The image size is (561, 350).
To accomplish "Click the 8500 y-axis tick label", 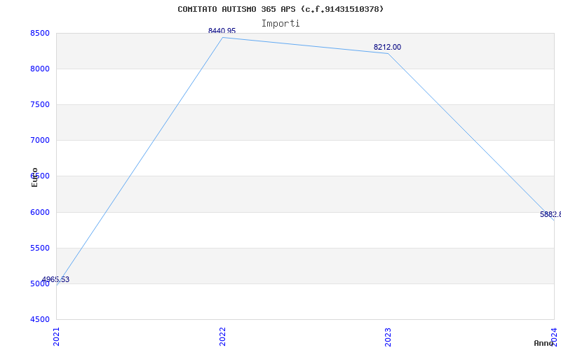I will [40, 33].
